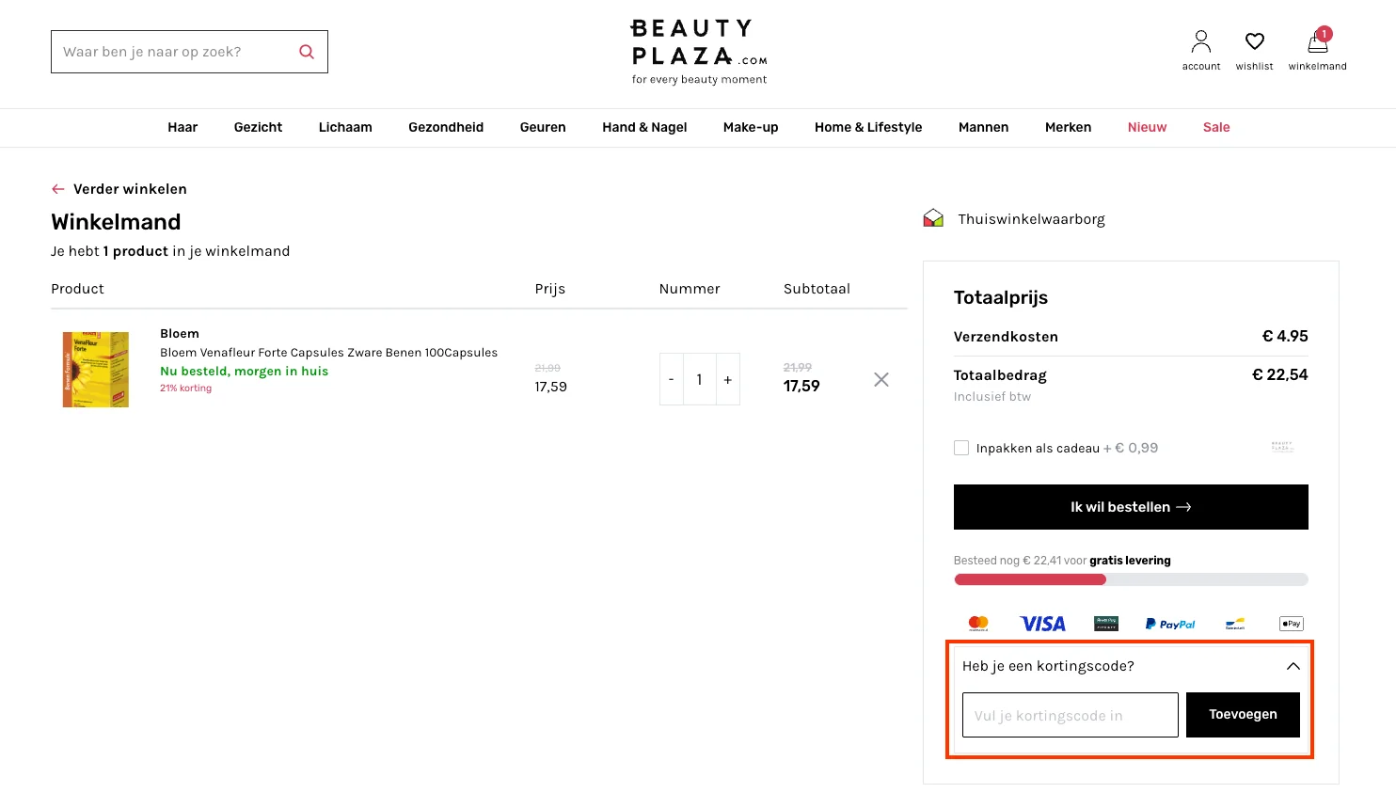
Task: Open the Geuren menu
Action: tap(543, 127)
